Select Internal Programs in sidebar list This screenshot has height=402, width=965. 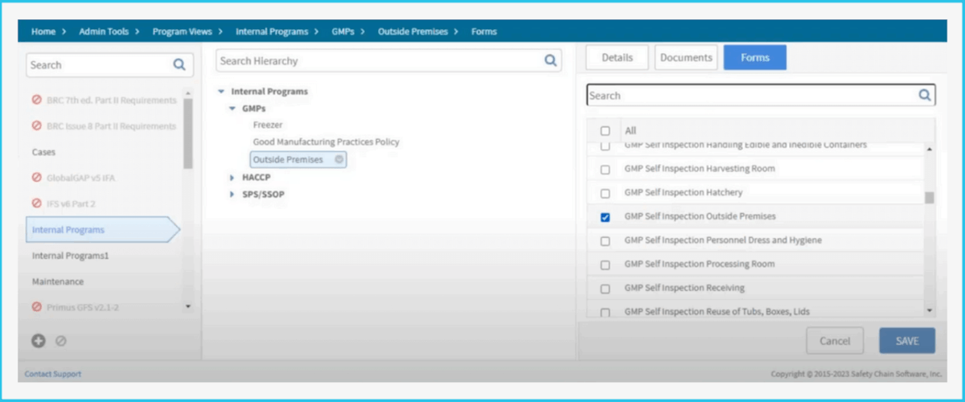coord(102,230)
